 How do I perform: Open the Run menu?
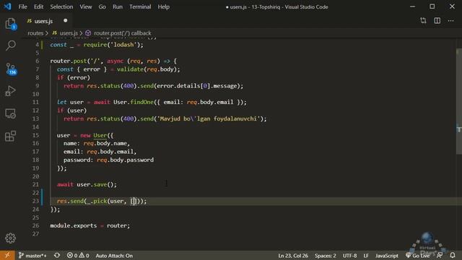(118, 6)
